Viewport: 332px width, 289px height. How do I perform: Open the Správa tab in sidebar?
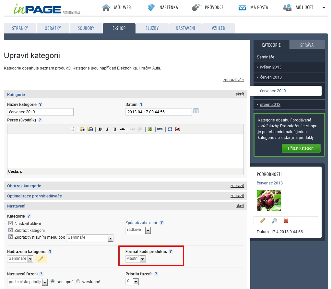(x=307, y=45)
